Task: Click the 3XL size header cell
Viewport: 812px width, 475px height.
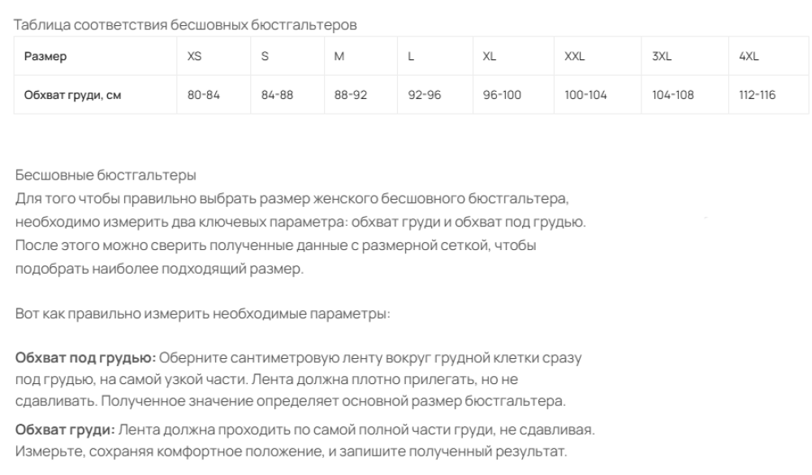Action: pyautogui.click(x=685, y=56)
